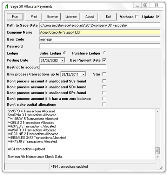Click the output log scrollbar thumb

158,151
